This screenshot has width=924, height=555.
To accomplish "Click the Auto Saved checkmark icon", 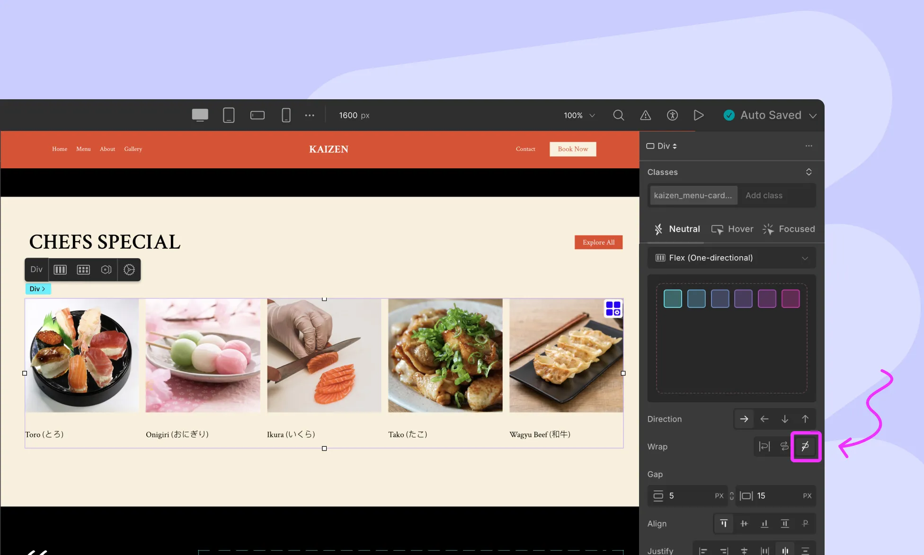I will (729, 115).
